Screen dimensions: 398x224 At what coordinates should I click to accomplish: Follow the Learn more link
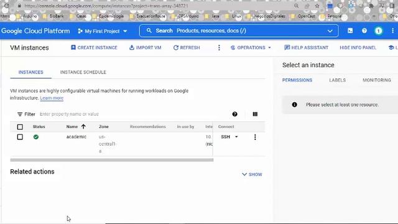[52, 98]
